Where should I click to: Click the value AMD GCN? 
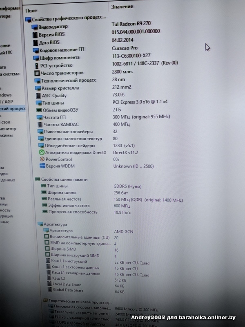pos(124,231)
